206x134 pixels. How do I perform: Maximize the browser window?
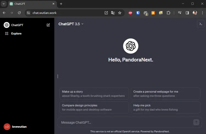coord(193,4)
